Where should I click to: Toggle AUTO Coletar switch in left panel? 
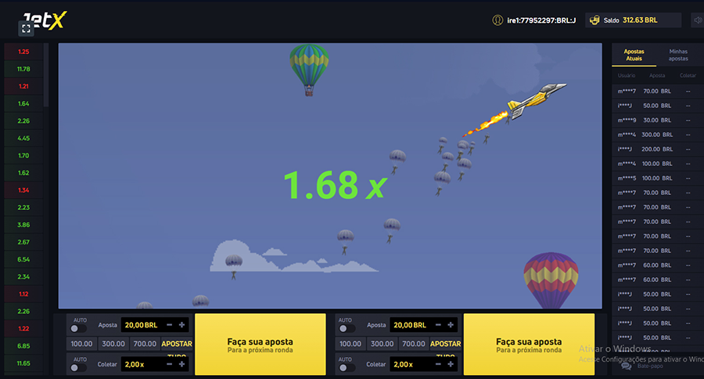pos(79,367)
